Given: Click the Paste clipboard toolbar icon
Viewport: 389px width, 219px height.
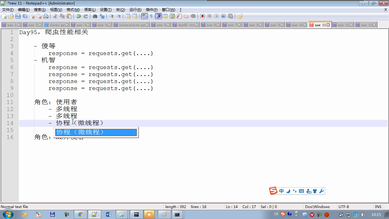Looking at the screenshot, I should (x=69, y=16).
